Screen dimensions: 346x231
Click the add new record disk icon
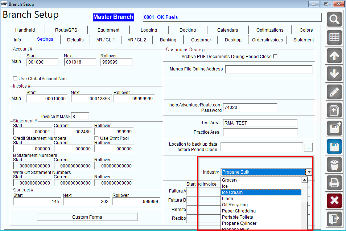click(334, 129)
